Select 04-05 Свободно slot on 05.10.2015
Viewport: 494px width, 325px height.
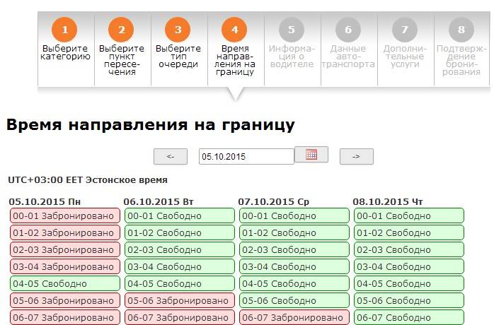click(x=65, y=283)
